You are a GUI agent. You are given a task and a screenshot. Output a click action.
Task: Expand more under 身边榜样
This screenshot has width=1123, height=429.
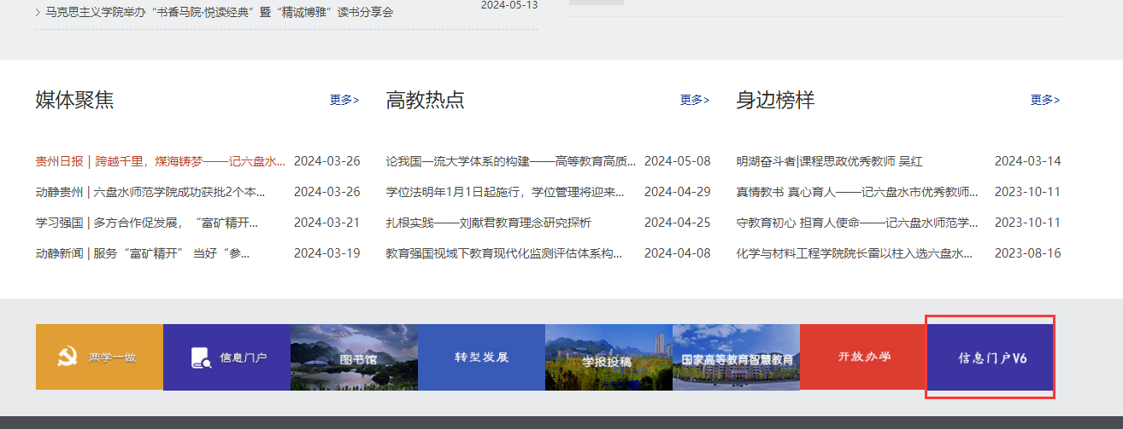1045,100
